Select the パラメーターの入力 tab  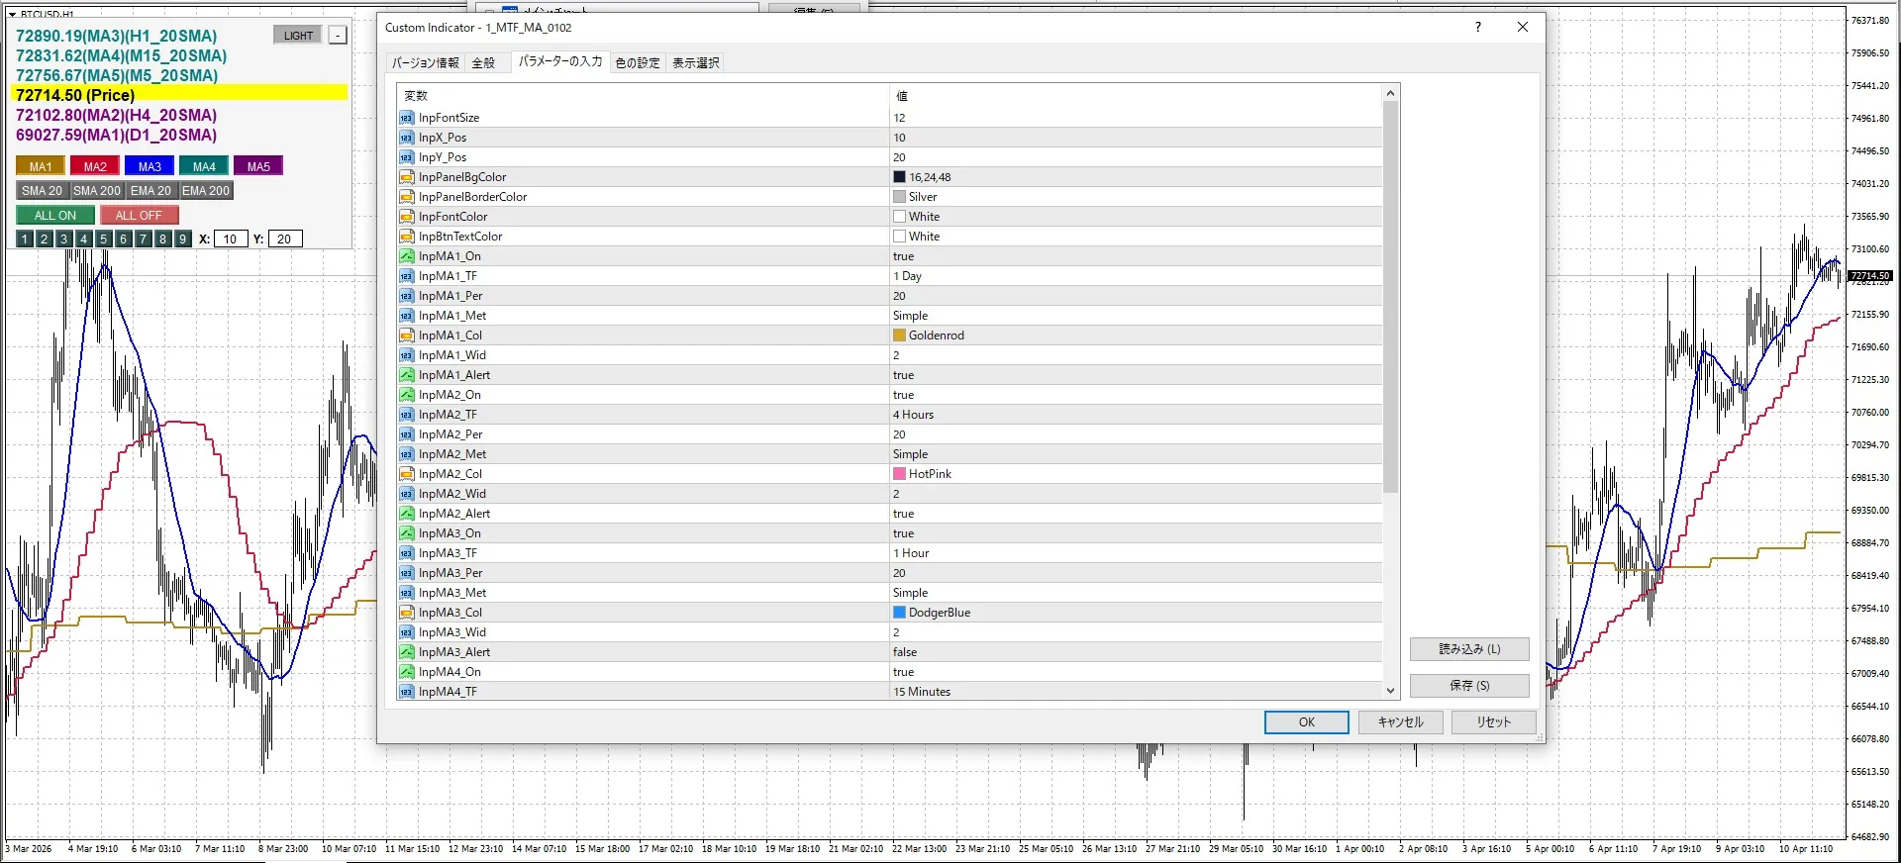pos(560,61)
